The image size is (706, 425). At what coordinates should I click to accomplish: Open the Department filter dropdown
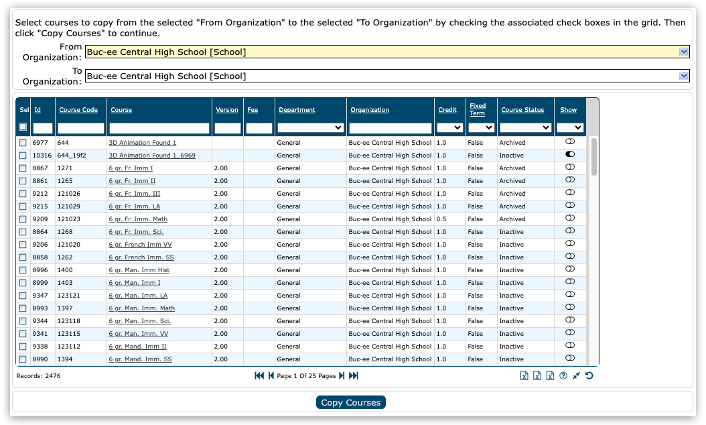pos(338,127)
